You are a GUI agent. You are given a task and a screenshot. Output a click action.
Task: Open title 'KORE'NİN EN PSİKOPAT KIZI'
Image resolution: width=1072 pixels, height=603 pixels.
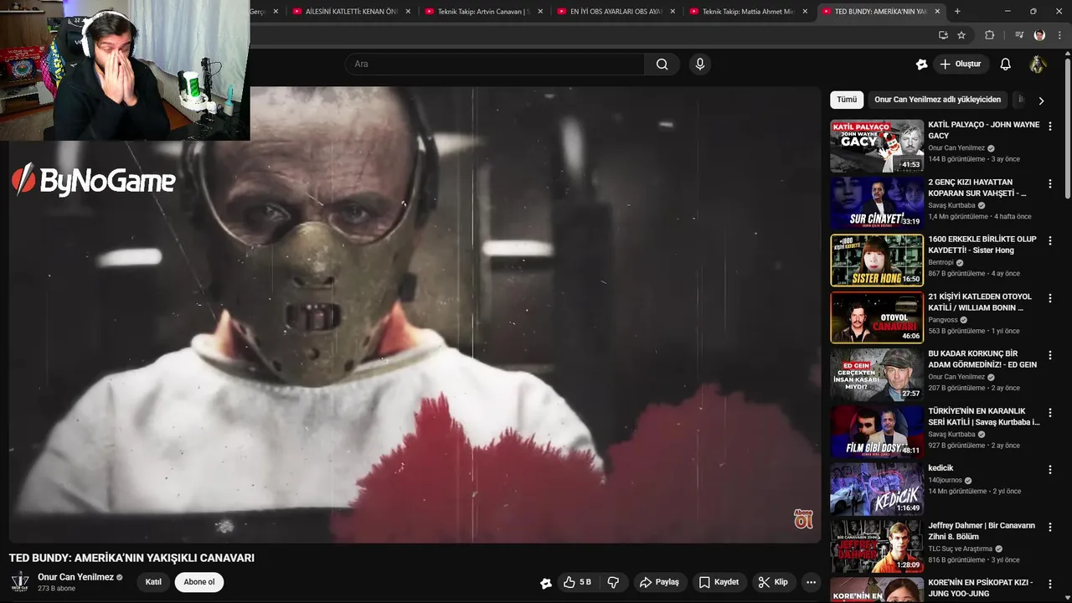point(981,588)
